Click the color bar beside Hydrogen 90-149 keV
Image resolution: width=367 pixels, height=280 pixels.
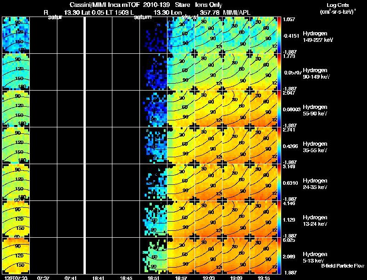point(279,72)
